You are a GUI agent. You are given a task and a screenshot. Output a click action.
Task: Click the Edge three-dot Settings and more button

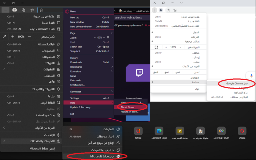[x=5, y=10]
